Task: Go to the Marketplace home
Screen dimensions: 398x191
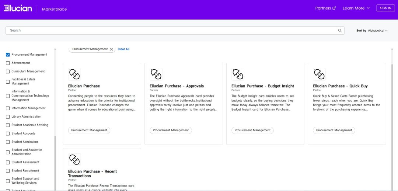Action: tap(54, 9)
